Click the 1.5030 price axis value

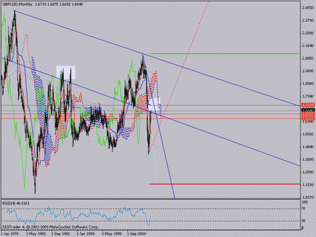pos(308,134)
